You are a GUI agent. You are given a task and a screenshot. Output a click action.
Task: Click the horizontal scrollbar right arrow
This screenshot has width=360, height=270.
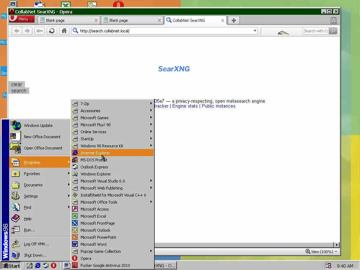336,245
